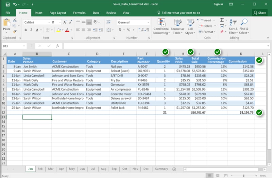The height and width of the screenshot is (178, 272).
Task: Collapse the ribbon with the chevron
Action: click(268, 38)
